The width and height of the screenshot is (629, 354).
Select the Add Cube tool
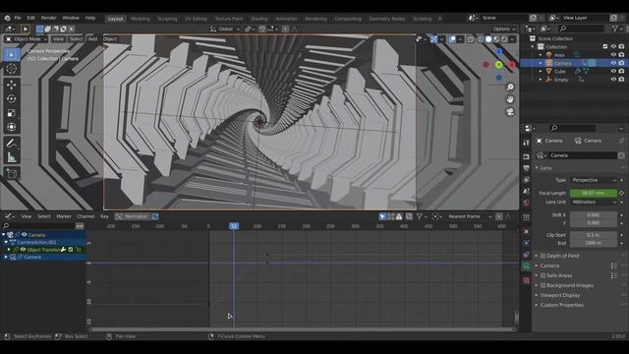pos(11,173)
